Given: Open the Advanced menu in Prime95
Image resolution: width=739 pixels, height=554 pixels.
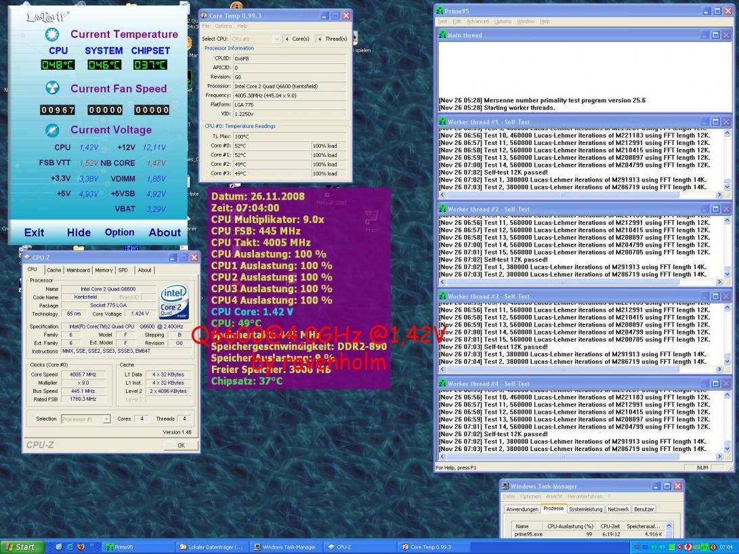Looking at the screenshot, I should pyautogui.click(x=477, y=22).
